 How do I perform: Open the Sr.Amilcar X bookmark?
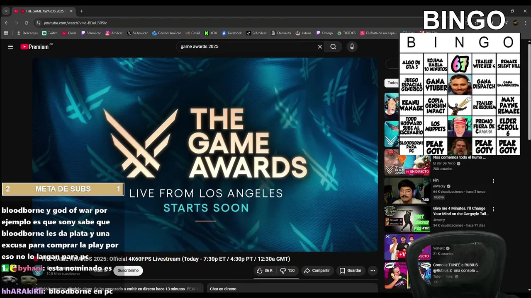[x=137, y=33]
